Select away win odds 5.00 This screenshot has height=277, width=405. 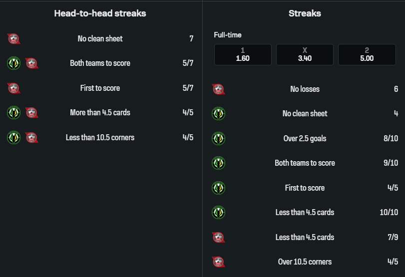coord(367,54)
